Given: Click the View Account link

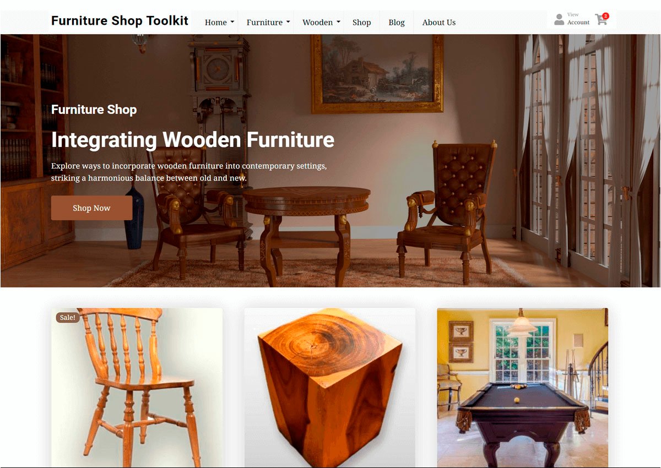Looking at the screenshot, I should 578,19.
